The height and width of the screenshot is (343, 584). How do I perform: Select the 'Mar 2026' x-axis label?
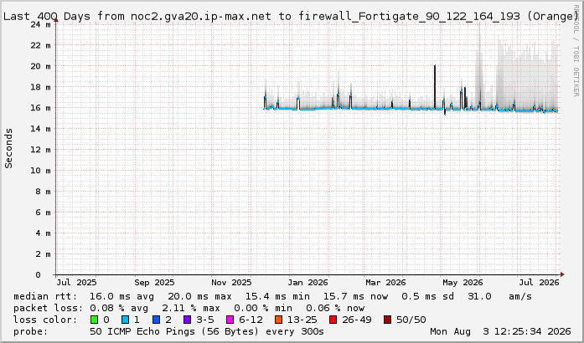[385, 283]
